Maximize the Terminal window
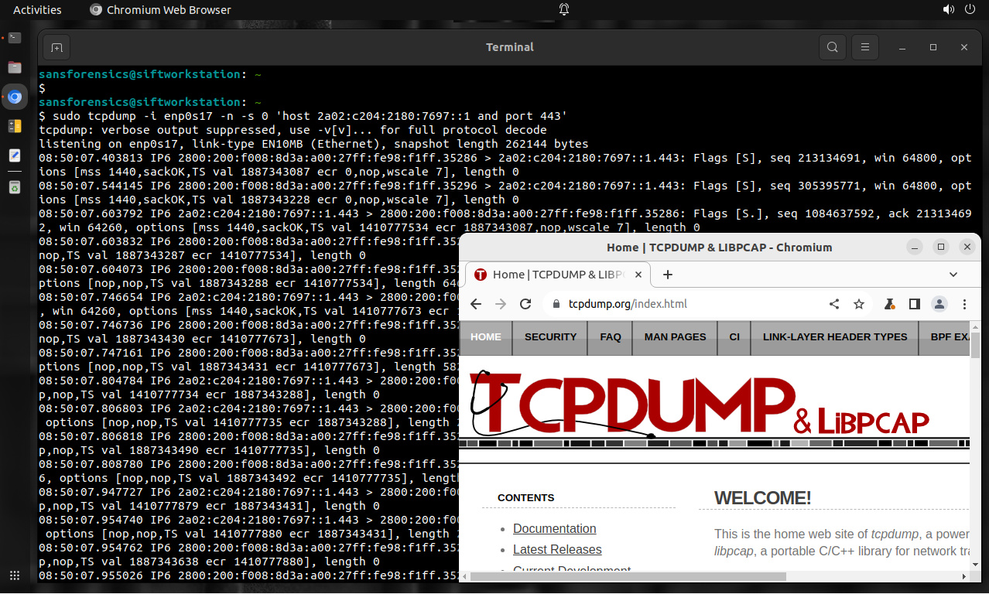Viewport: 989px width, 594px height. coord(933,47)
